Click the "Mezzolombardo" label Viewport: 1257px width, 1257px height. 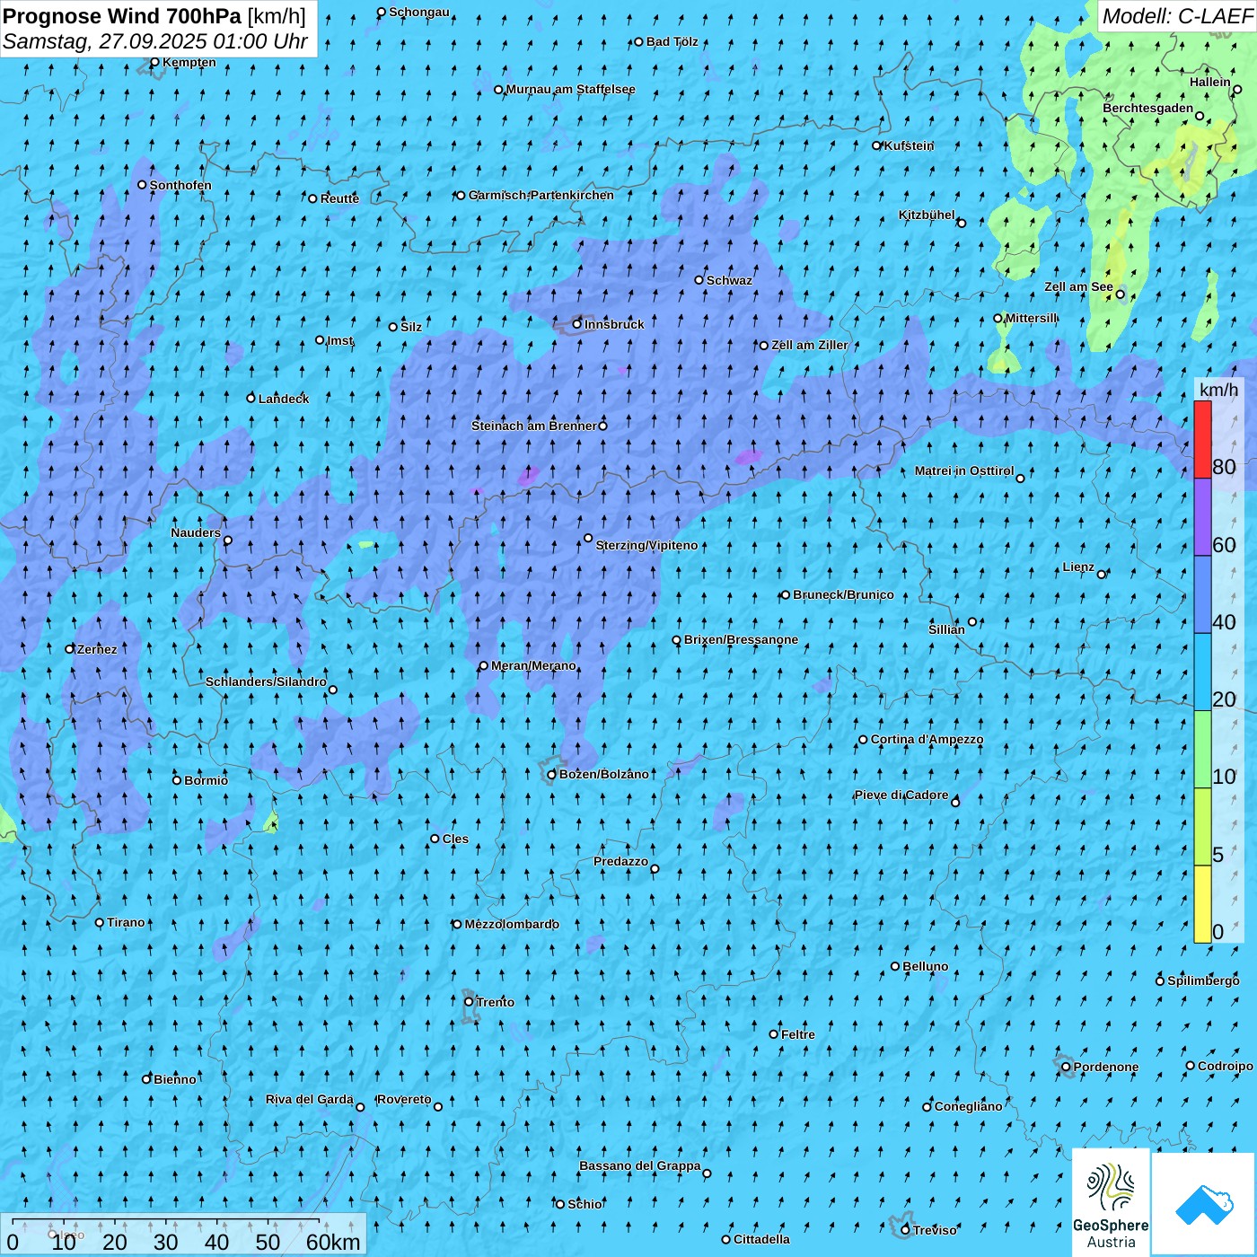pos(512,924)
